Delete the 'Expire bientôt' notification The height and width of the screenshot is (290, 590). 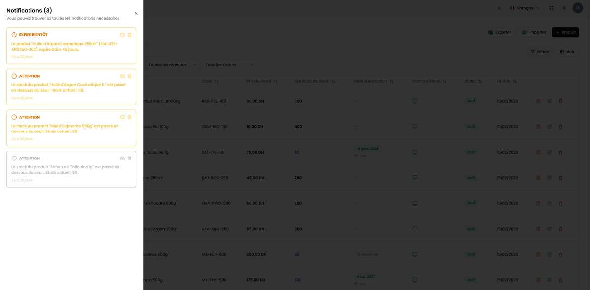129,35
